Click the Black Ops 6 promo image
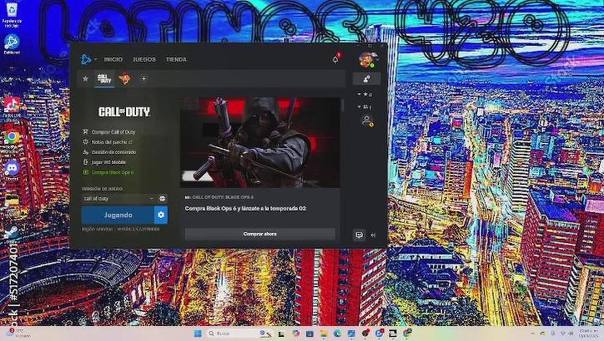Viewport: 604px width, 341px height. pyautogui.click(x=260, y=142)
